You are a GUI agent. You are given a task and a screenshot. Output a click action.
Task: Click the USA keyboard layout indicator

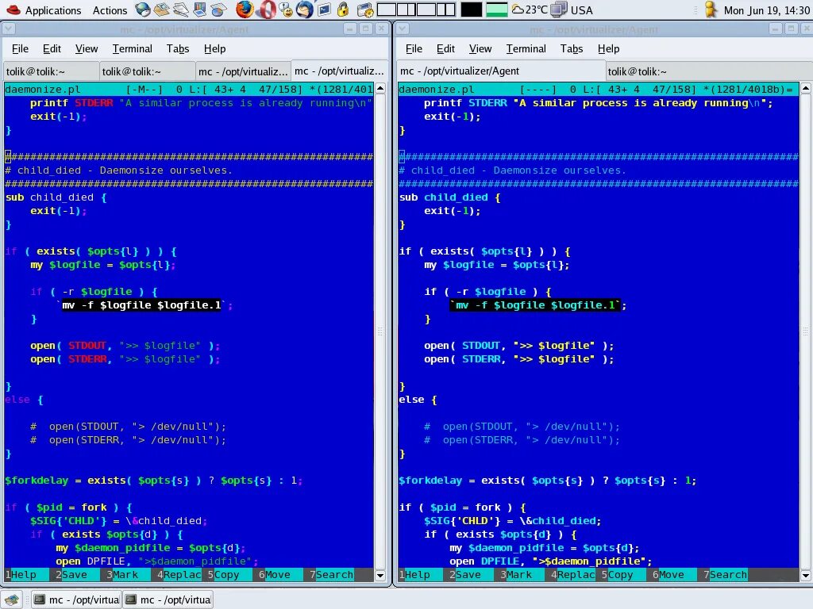click(x=572, y=10)
